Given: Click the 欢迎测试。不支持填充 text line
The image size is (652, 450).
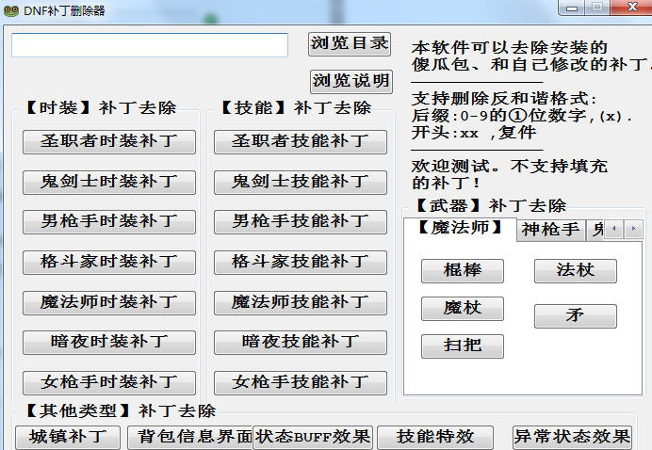Looking at the screenshot, I should (x=510, y=167).
